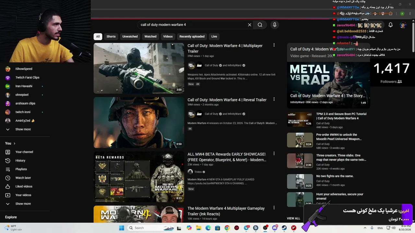This screenshot has width=415, height=233.
Task: Open ohnepixel channel avatar
Action: 8,95
